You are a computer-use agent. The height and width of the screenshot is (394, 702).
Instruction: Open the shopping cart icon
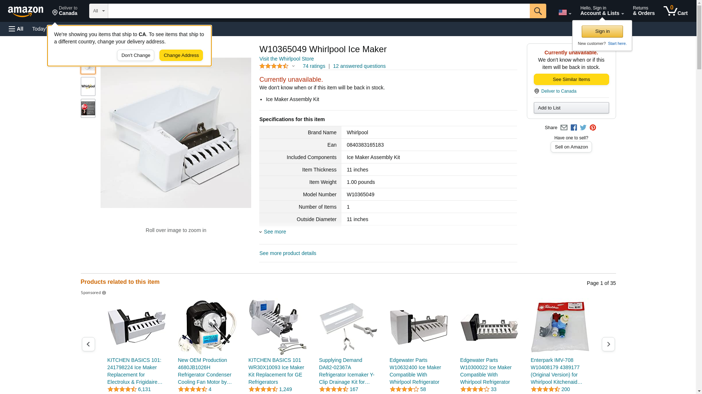tap(676, 11)
